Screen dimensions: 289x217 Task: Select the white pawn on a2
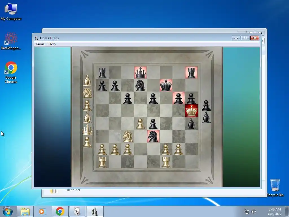tap(102, 149)
